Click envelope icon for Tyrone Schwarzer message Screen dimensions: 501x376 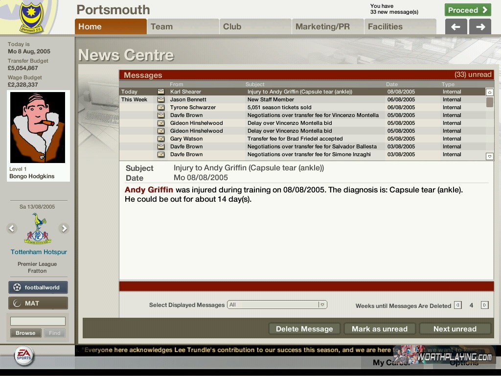pos(160,107)
